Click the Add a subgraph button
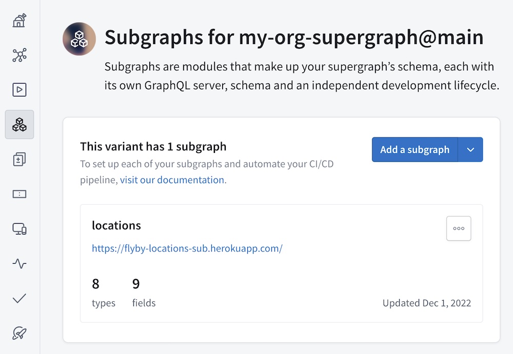Viewport: 513px width, 354px height. click(415, 149)
